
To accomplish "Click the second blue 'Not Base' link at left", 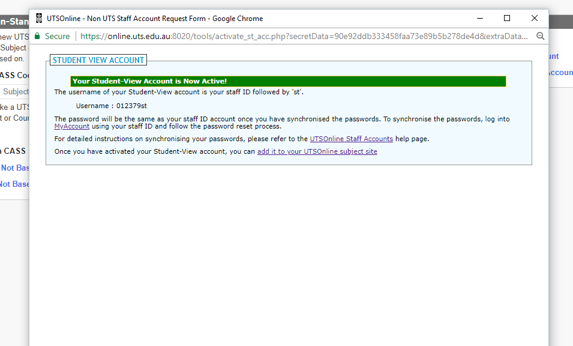I will tap(14, 184).
